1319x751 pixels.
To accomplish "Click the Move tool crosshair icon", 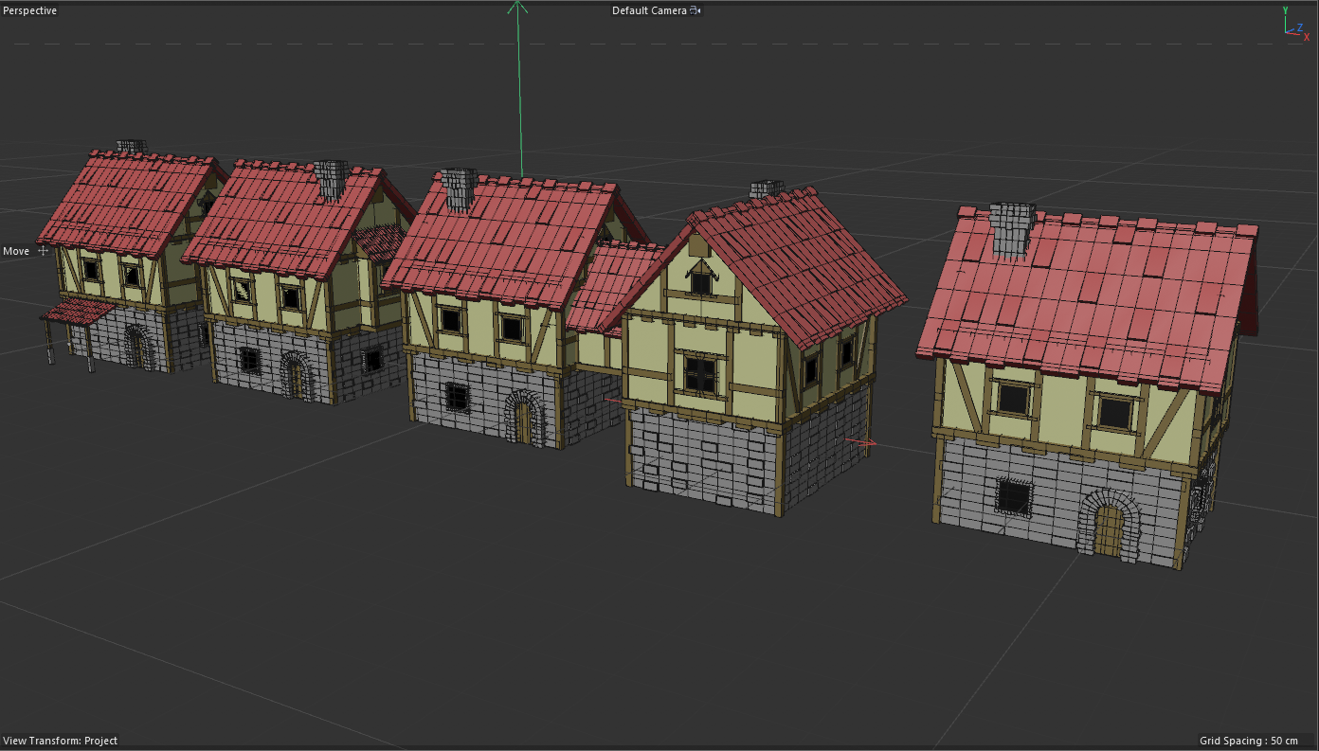I will pyautogui.click(x=43, y=251).
